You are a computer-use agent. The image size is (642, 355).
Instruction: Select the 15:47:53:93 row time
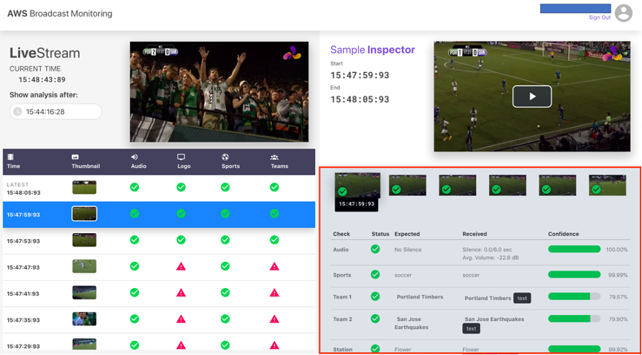point(23,241)
